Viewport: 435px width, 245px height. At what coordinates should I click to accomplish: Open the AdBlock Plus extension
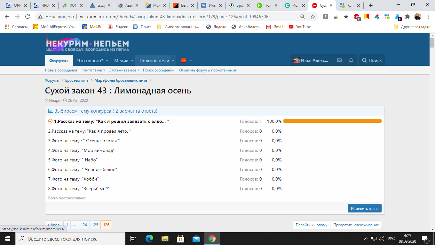coord(357,17)
